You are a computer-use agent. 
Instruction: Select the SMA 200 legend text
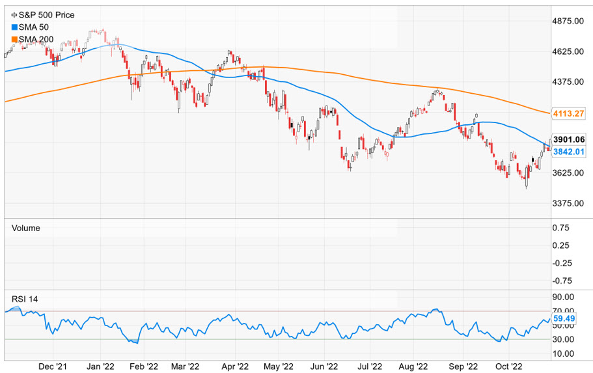(x=36, y=40)
